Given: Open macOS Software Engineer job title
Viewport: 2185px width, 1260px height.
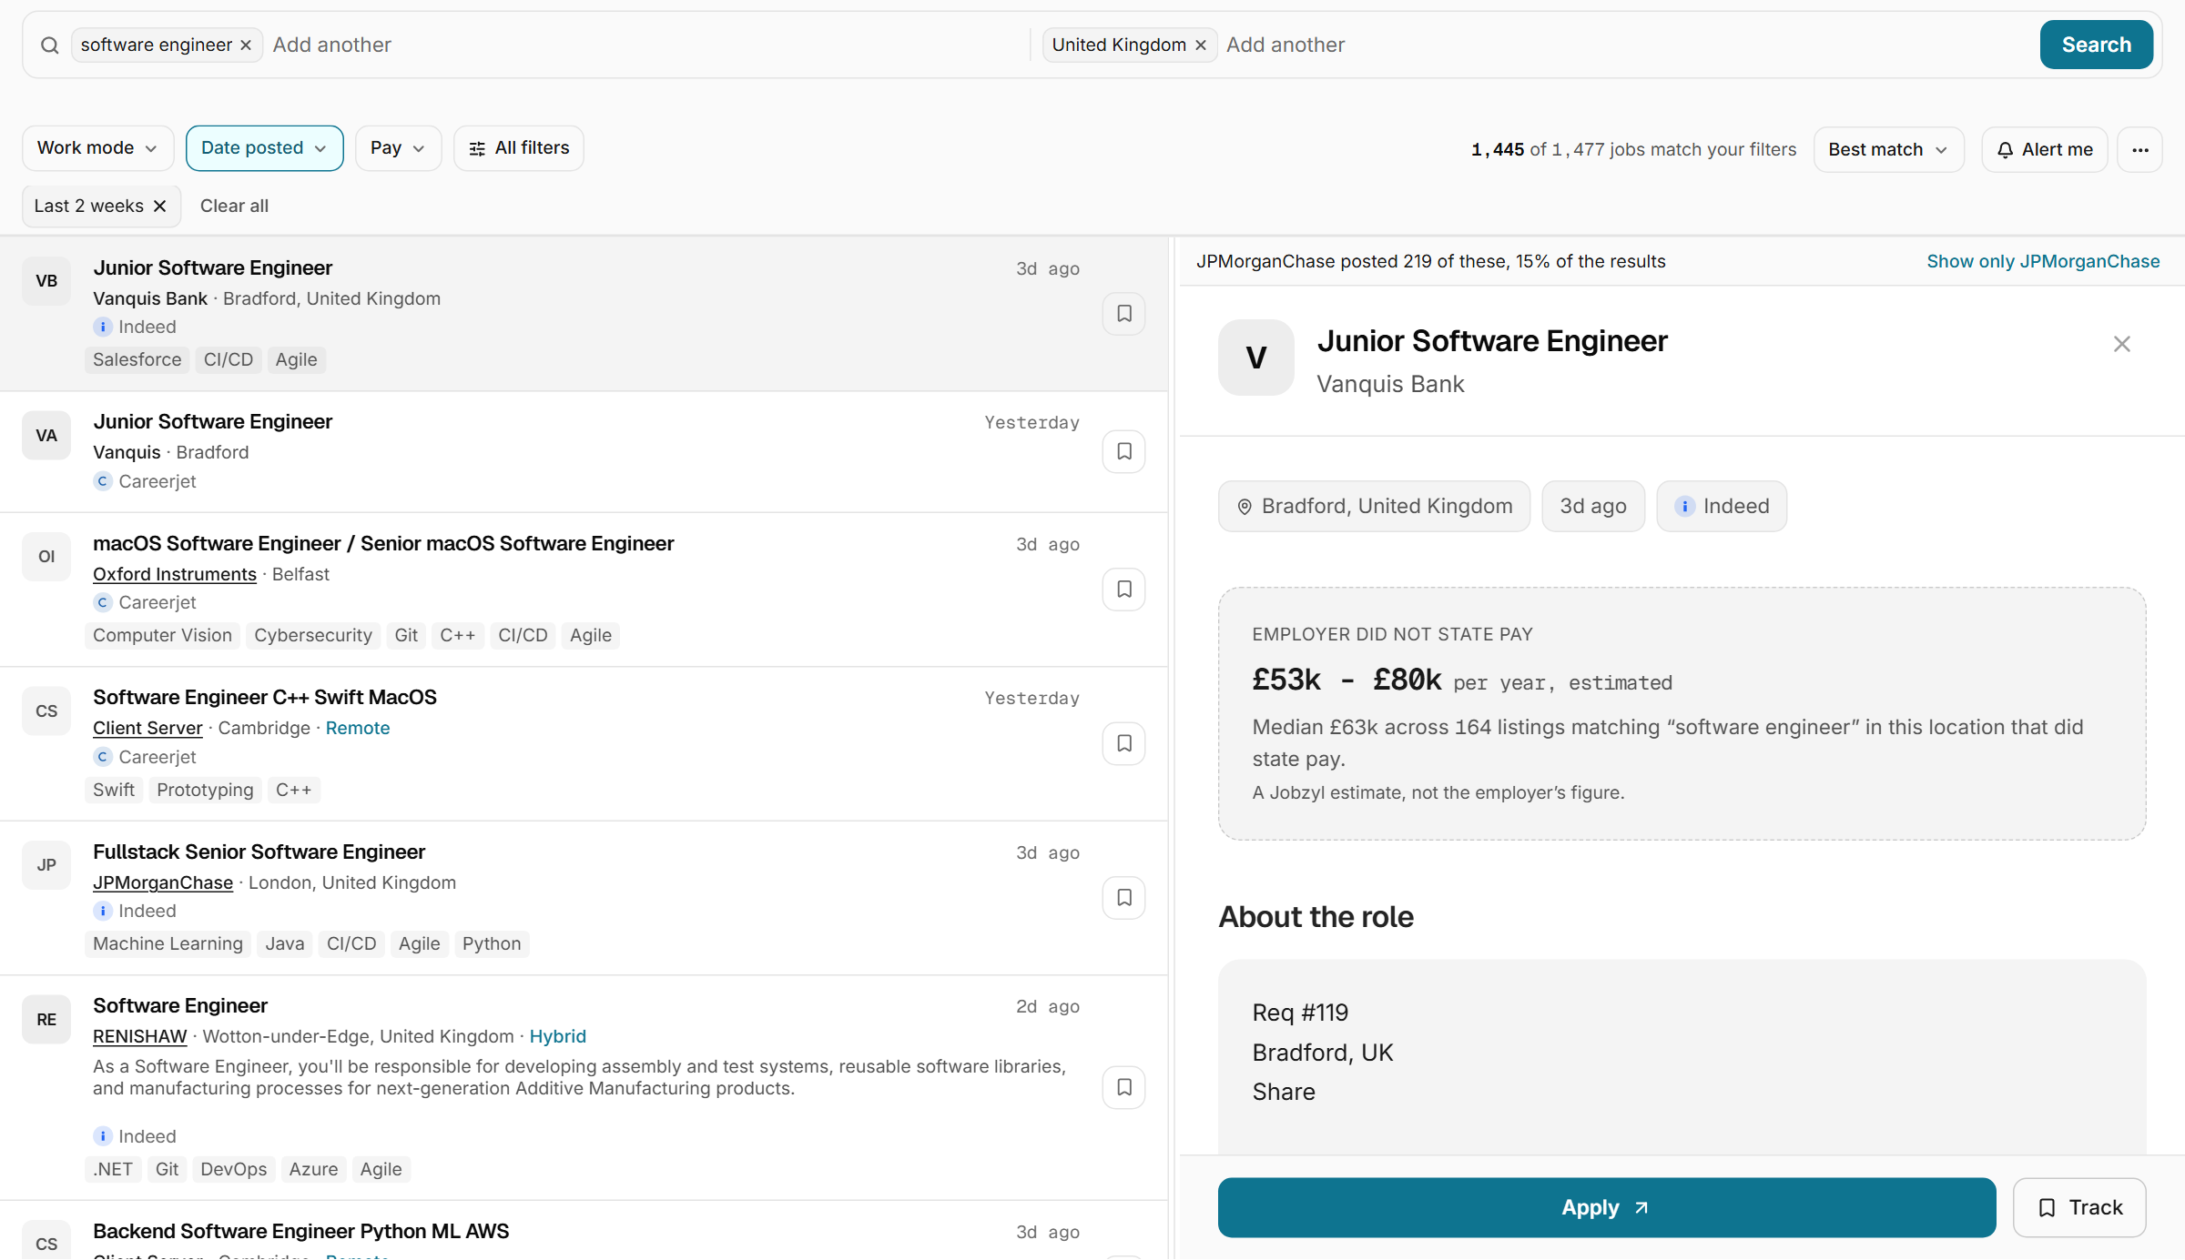Looking at the screenshot, I should [383, 543].
